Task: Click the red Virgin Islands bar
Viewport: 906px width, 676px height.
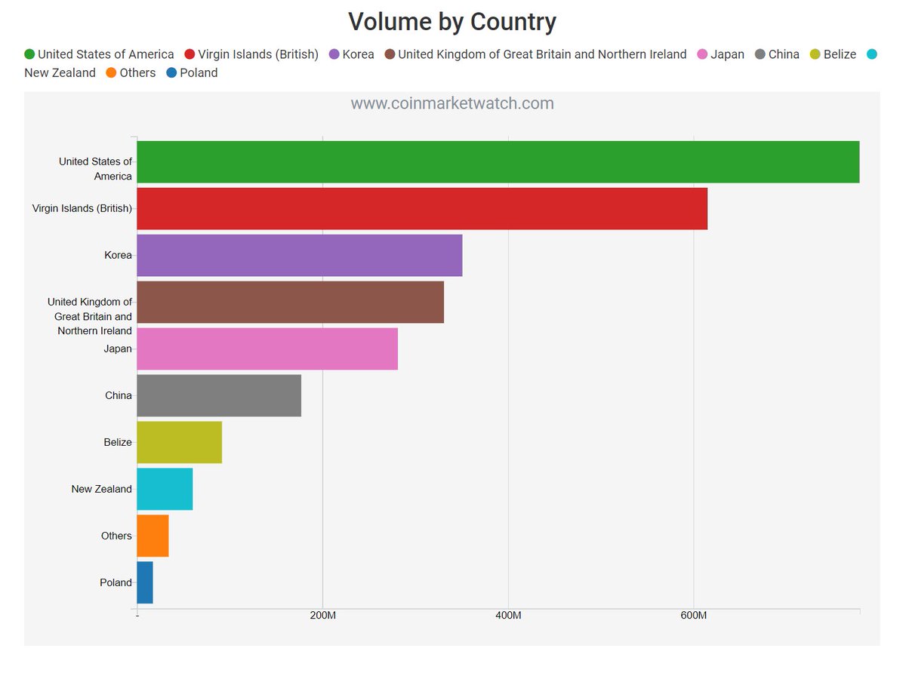Action: click(422, 208)
